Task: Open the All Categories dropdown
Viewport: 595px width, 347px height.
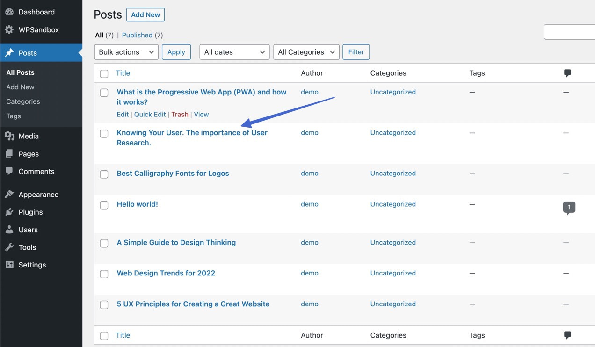Action: point(306,52)
